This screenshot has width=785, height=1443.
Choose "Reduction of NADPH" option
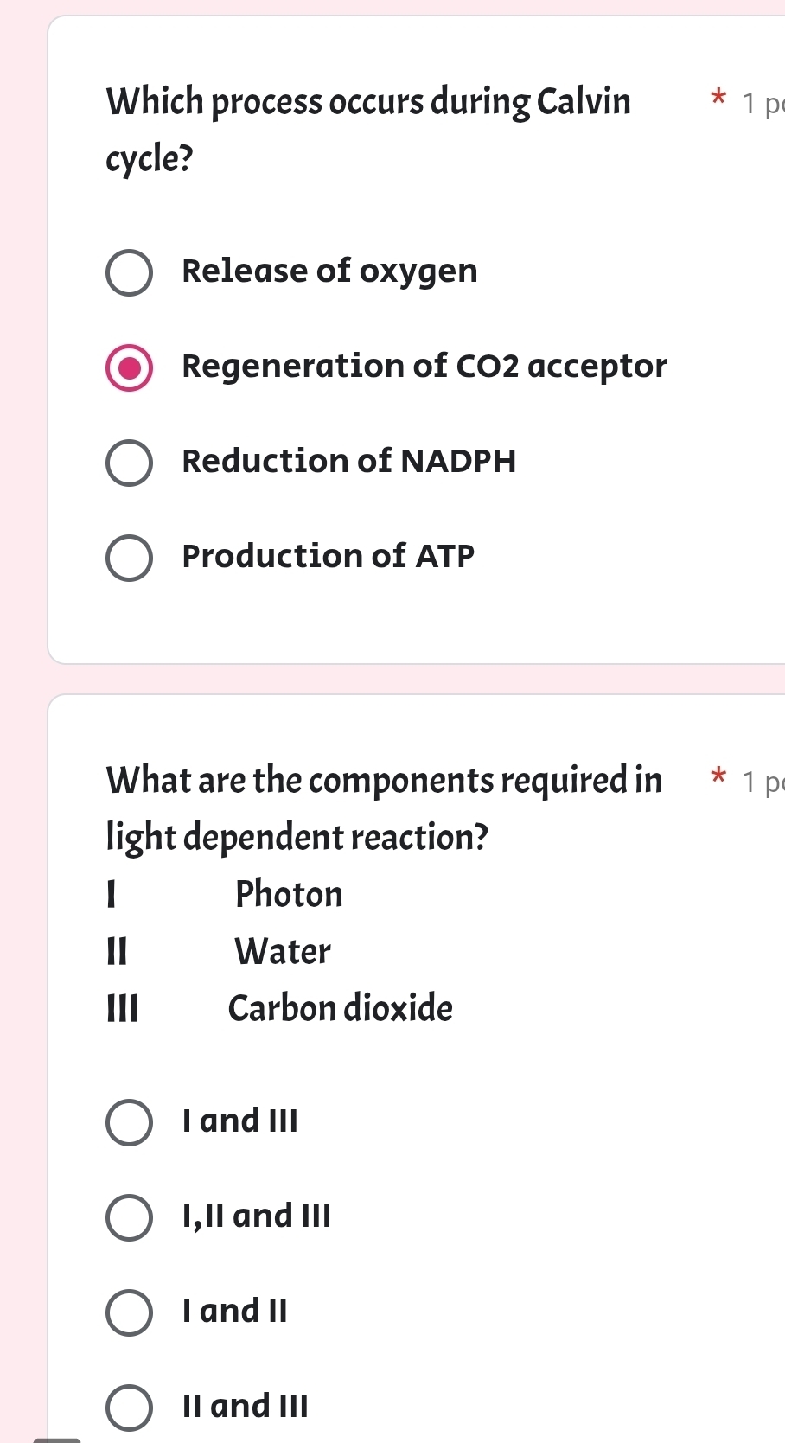tap(129, 463)
